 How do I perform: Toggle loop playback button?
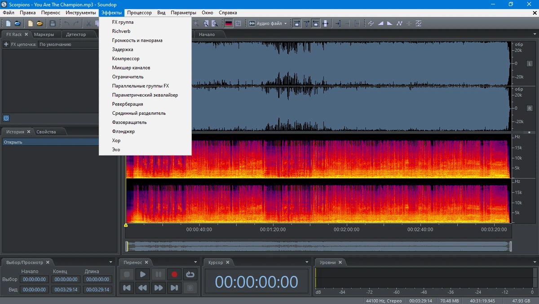coord(190,274)
